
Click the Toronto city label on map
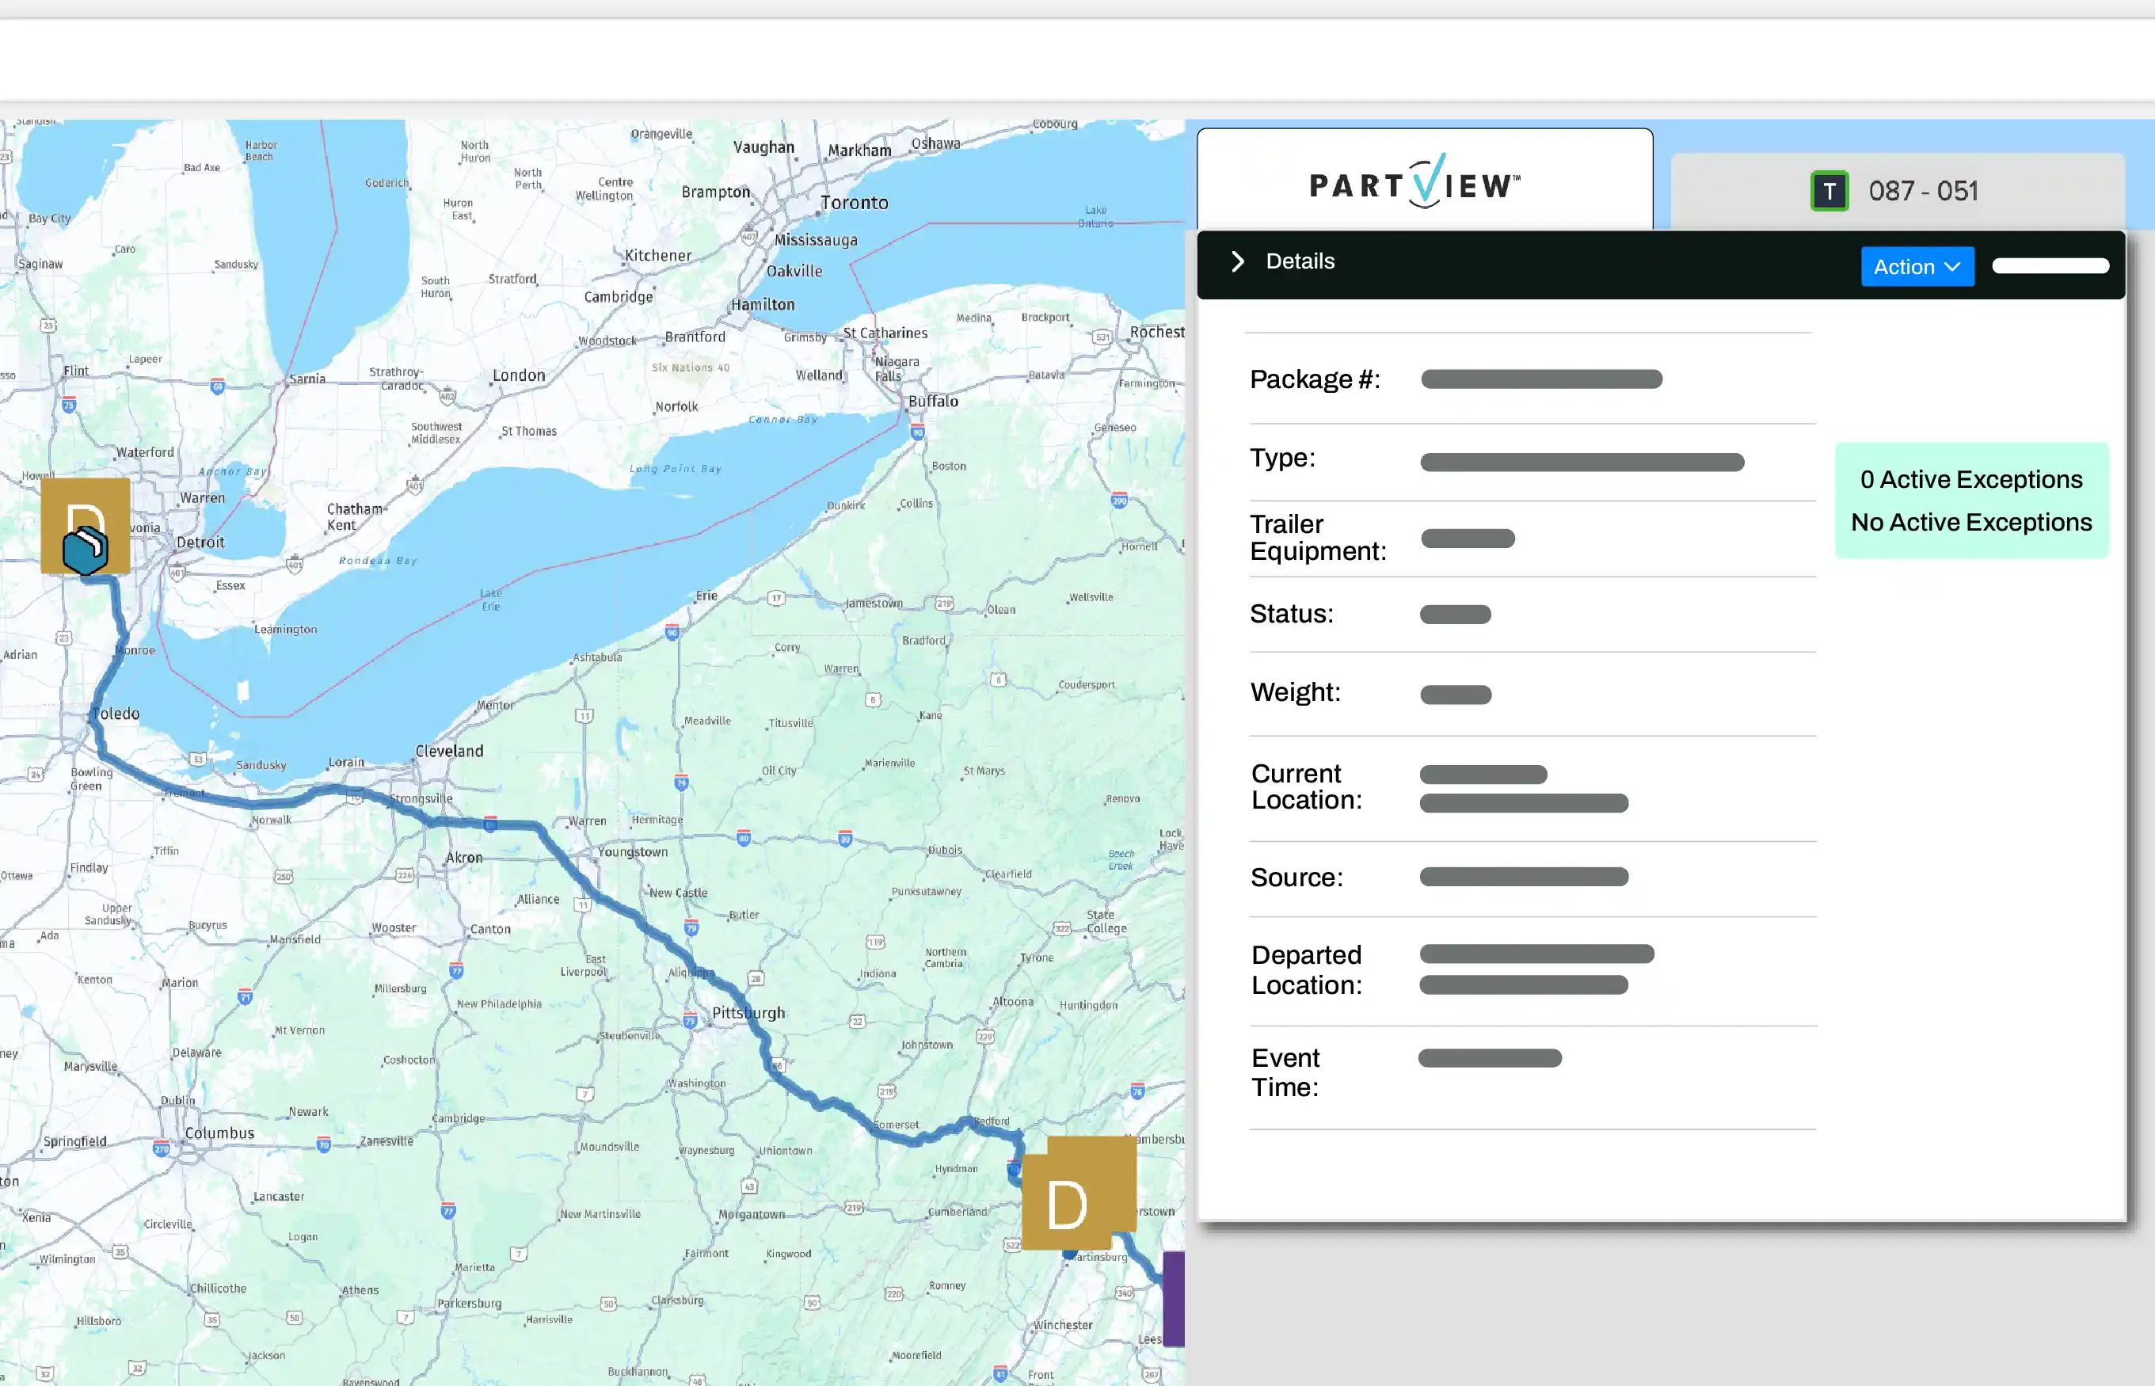click(854, 203)
